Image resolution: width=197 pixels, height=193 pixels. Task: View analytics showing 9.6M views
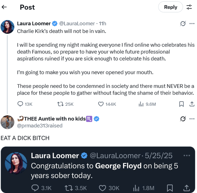(141, 104)
